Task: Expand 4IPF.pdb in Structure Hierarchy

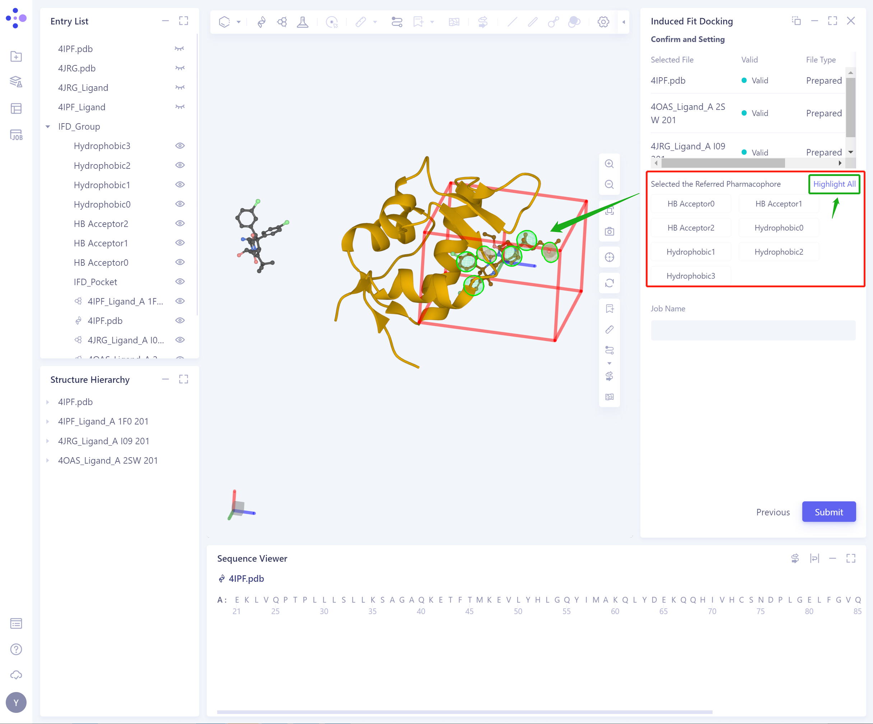Action: [48, 402]
